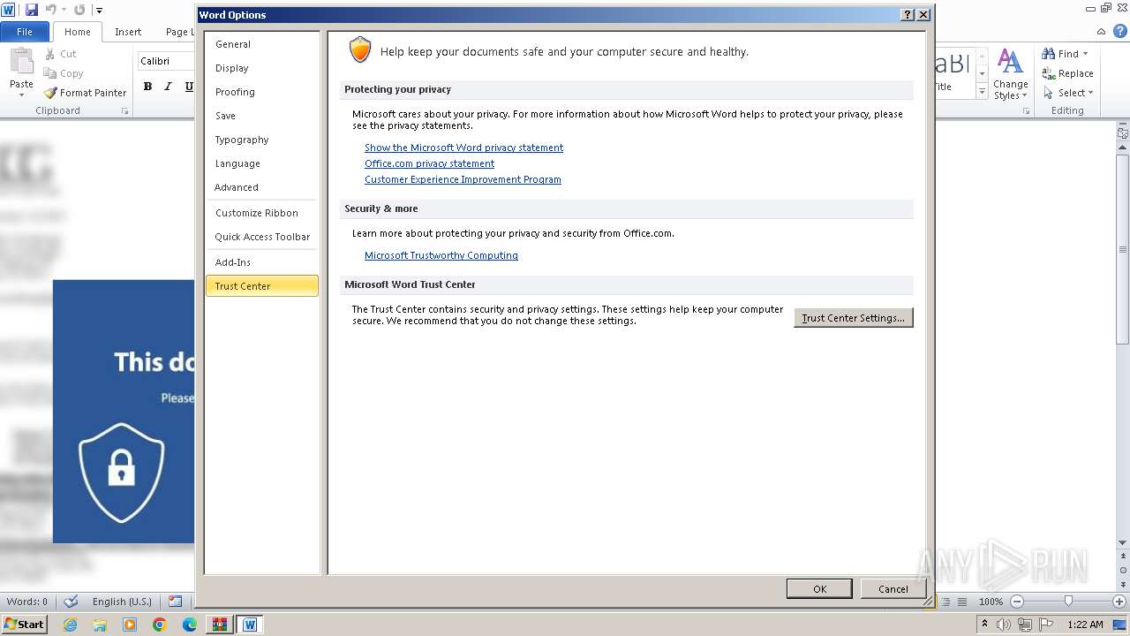
Task: Select Advanced in options list
Action: pyautogui.click(x=261, y=187)
